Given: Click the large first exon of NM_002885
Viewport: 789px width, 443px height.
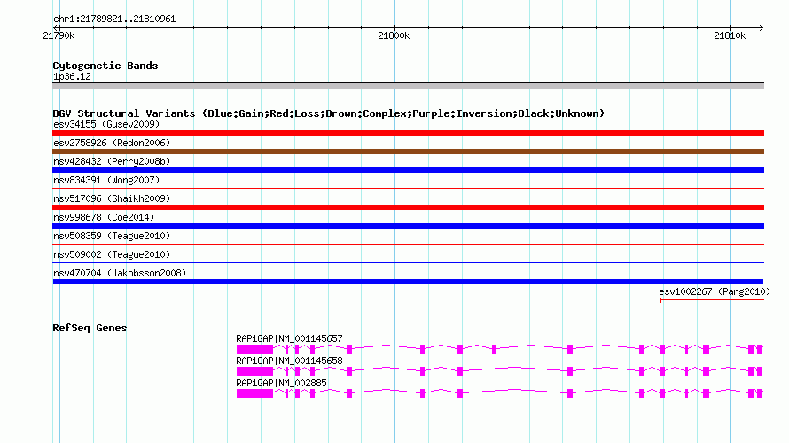Looking at the screenshot, I should [x=254, y=393].
